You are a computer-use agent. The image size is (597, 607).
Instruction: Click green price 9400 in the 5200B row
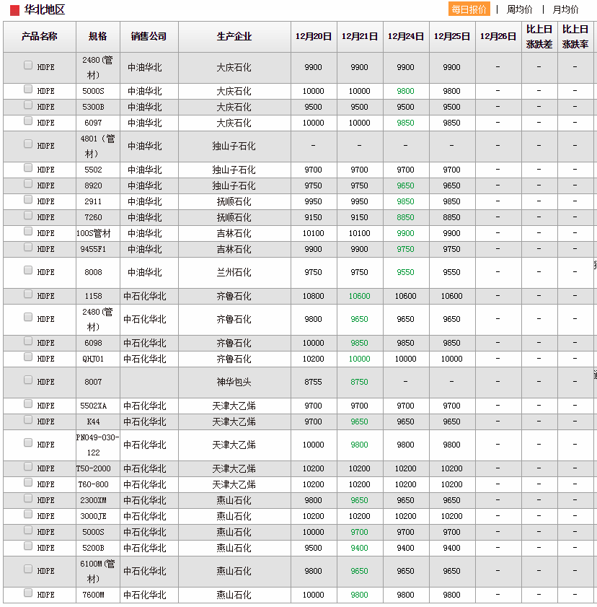pyautogui.click(x=359, y=548)
